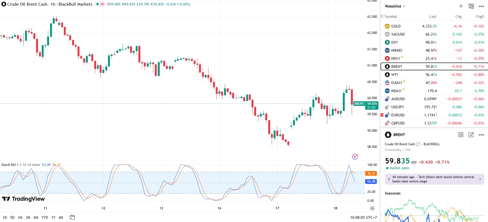
Task: Open external link icon beside Crude Oil Brent Cash
Action: pyautogui.click(x=418, y=144)
